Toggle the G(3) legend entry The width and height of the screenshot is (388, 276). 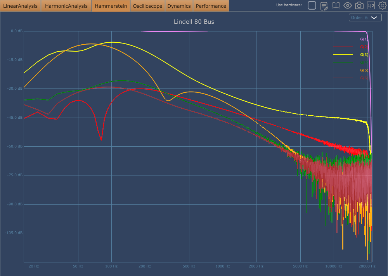(x=364, y=55)
